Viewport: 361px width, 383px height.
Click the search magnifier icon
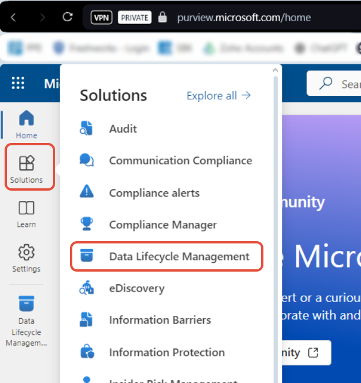[x=326, y=83]
